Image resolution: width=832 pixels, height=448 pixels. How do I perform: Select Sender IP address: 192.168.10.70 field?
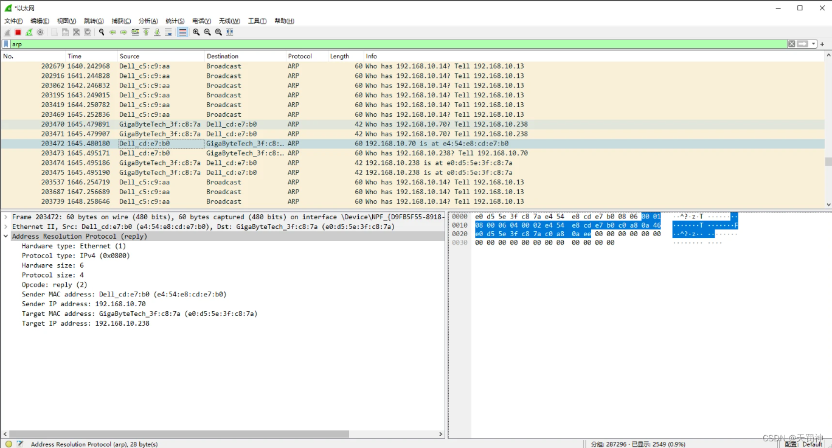tap(84, 304)
